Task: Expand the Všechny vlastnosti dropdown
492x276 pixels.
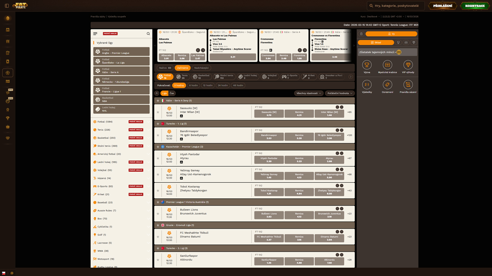Action: tap(308, 93)
